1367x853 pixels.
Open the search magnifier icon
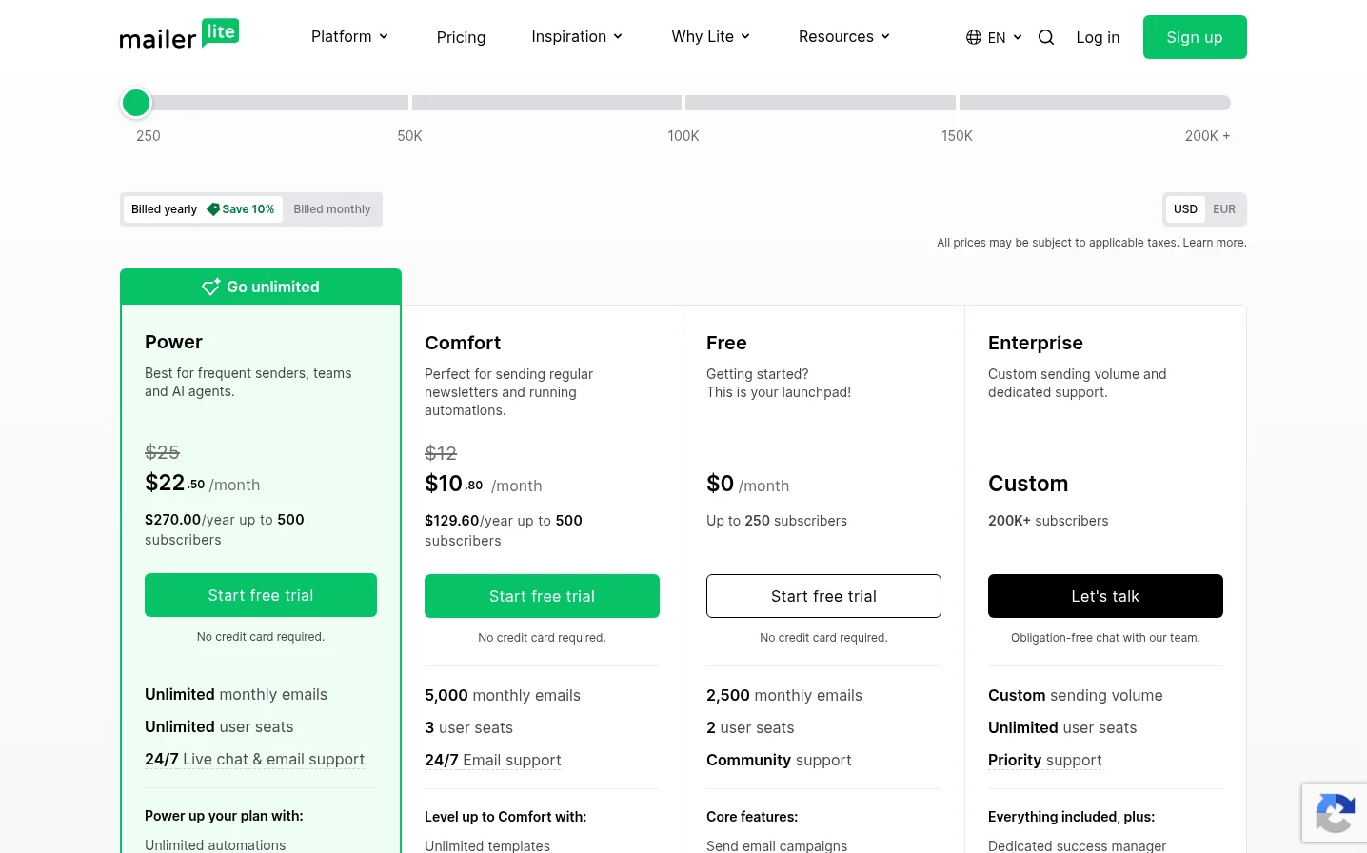pyautogui.click(x=1046, y=37)
